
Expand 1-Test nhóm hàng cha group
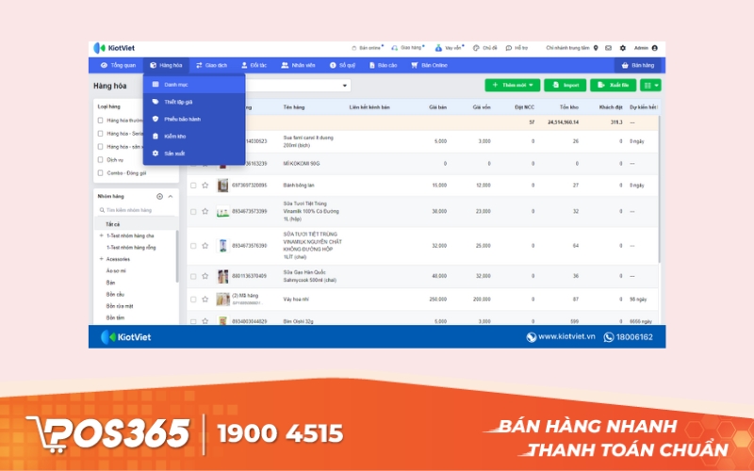pos(102,236)
